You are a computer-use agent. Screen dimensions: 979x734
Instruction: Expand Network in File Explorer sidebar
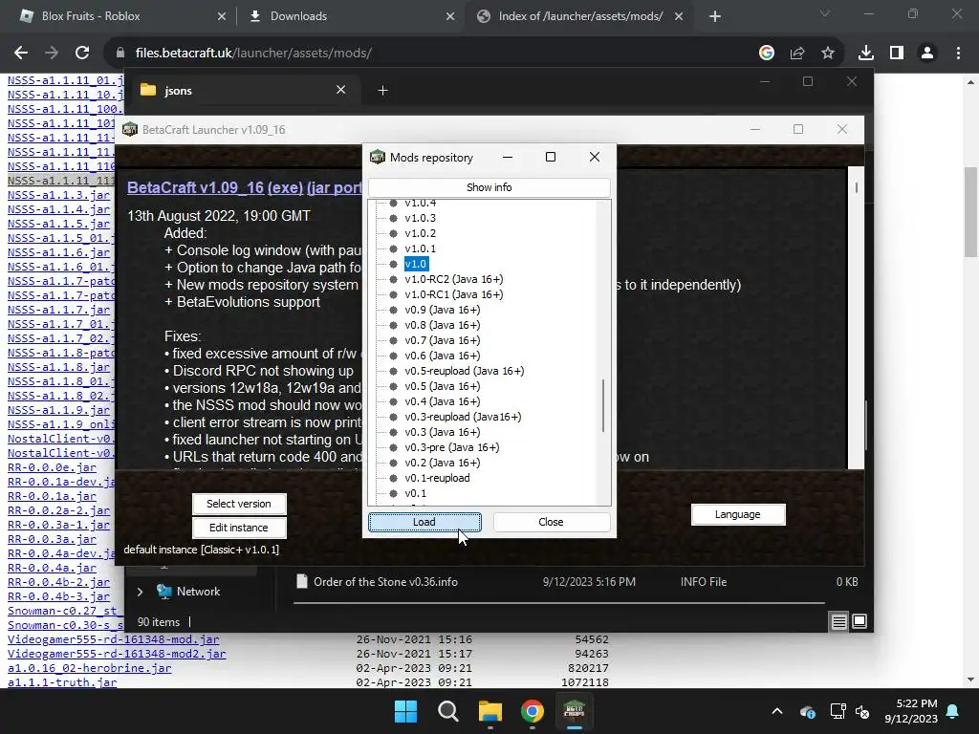pyautogui.click(x=140, y=592)
